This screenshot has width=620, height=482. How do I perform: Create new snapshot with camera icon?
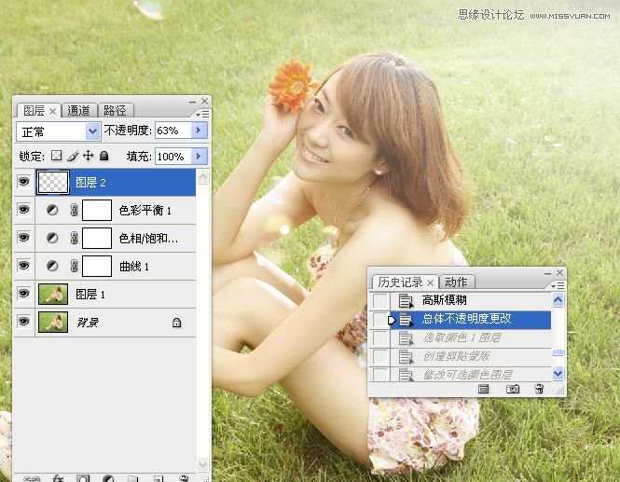[512, 389]
